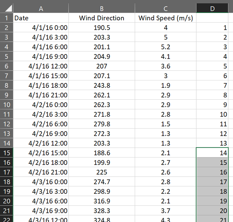Click wind speed value 3.6
233x222 pixels.
pos(165,66)
